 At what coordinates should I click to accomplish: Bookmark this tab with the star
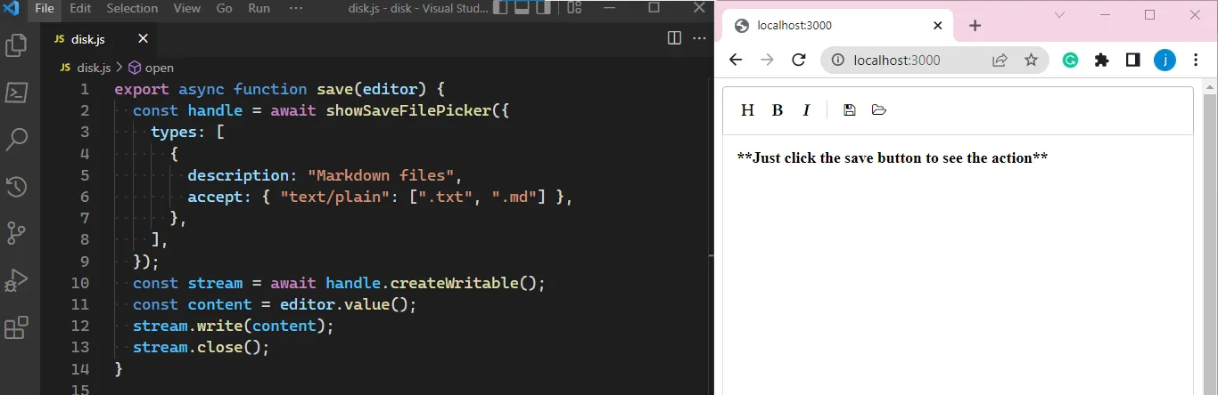[1031, 60]
